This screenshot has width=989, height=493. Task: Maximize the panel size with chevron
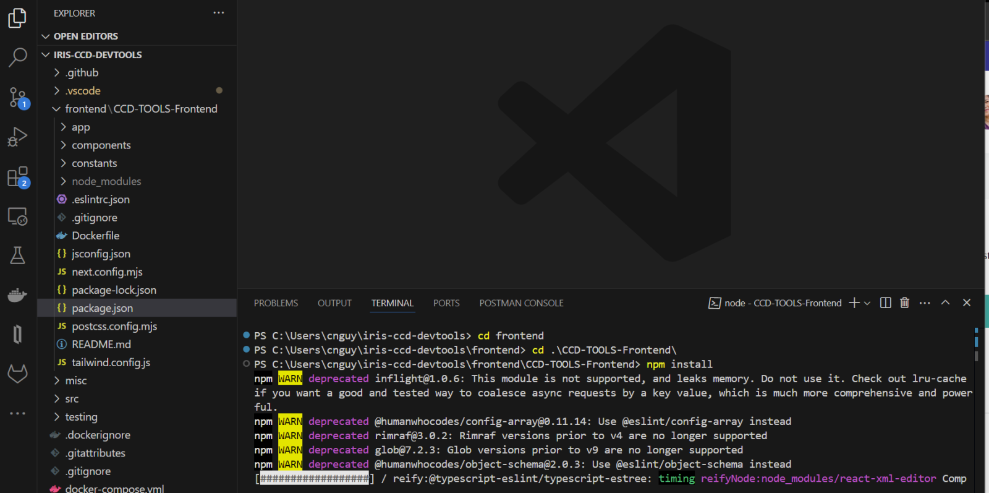pos(945,302)
